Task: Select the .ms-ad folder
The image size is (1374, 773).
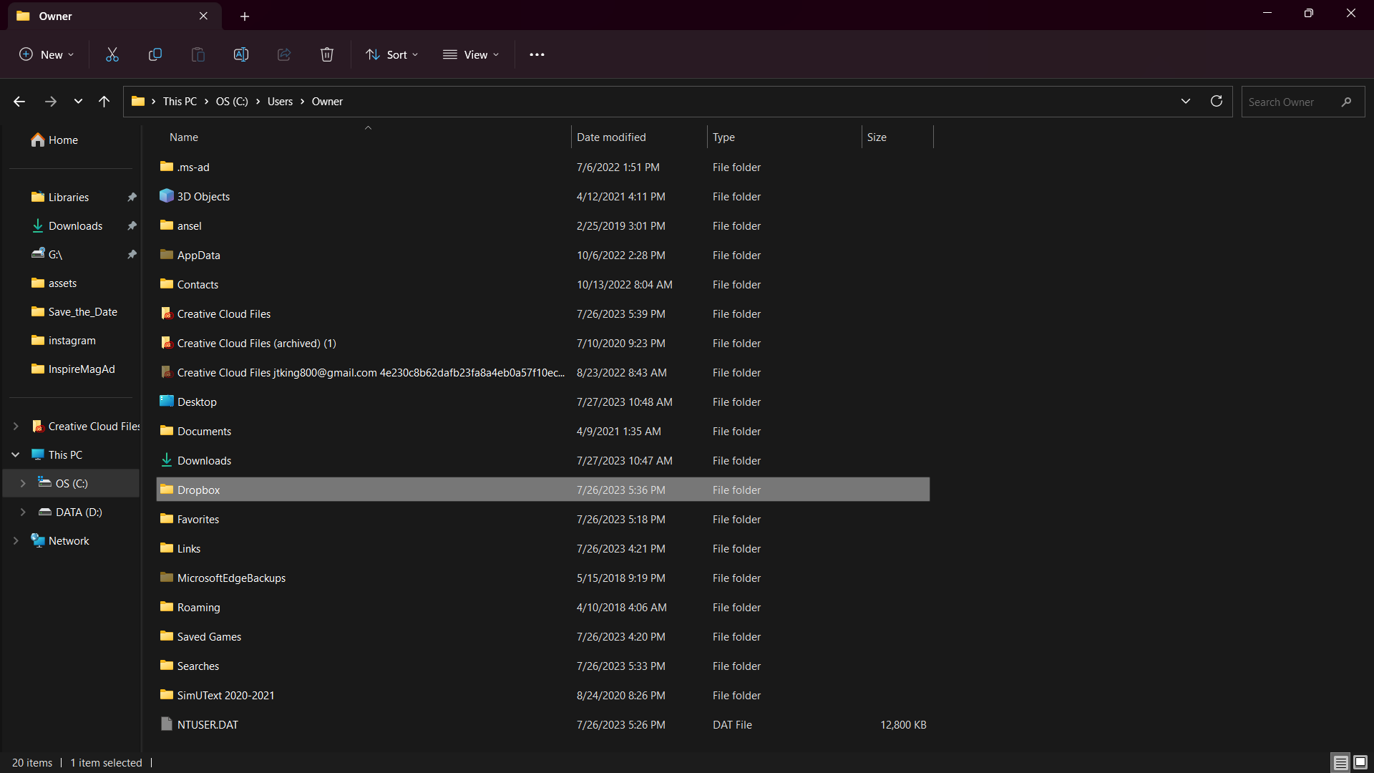Action: click(x=543, y=167)
